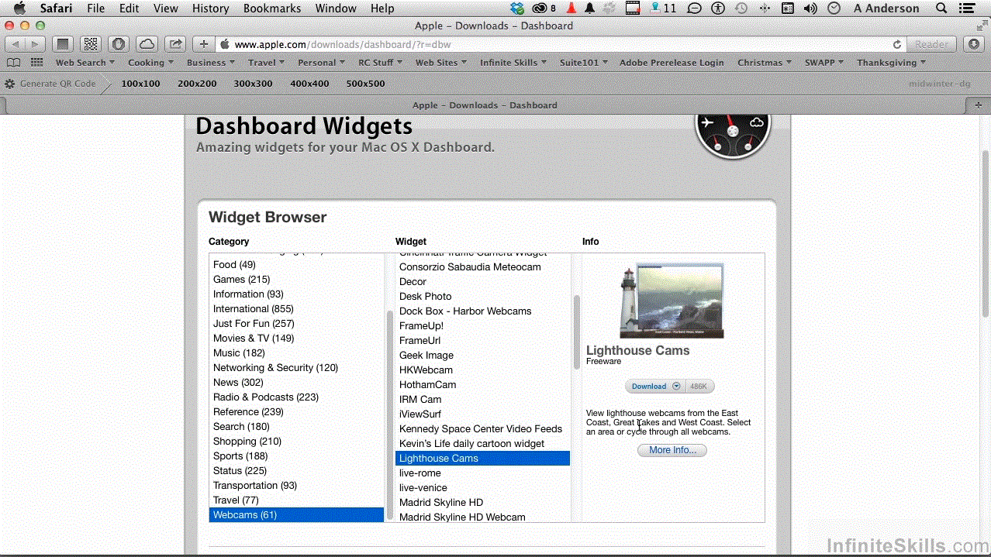Select the Geek Image widget
Viewport: 991px width, 557px height.
(482, 355)
